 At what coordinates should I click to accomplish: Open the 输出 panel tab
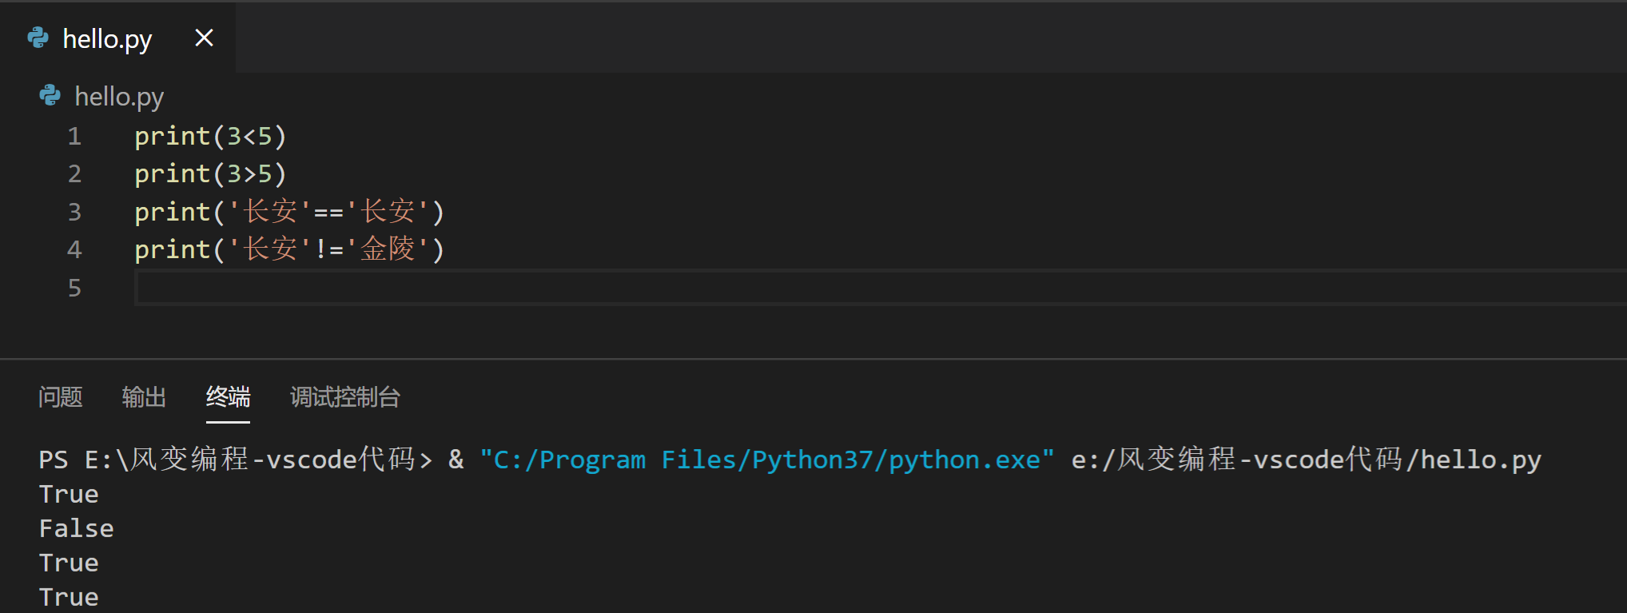click(x=144, y=397)
